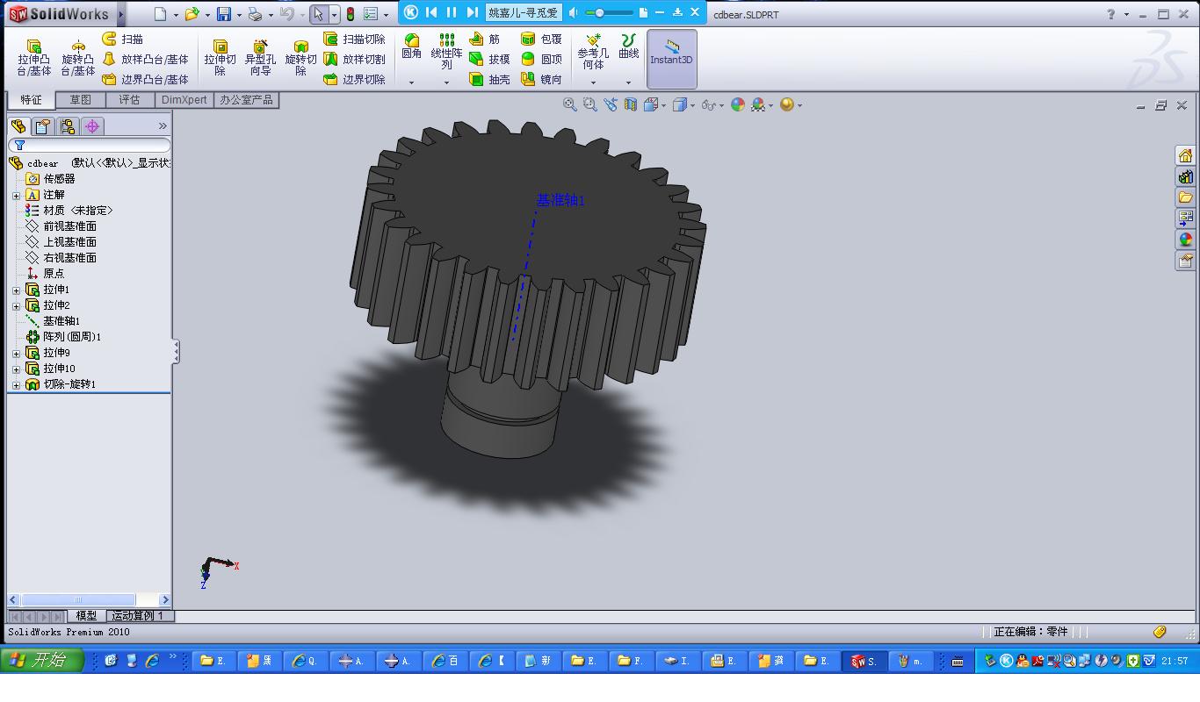Open the Linear Pattern dropdown arrow
This screenshot has width=1200, height=702.
click(x=446, y=82)
